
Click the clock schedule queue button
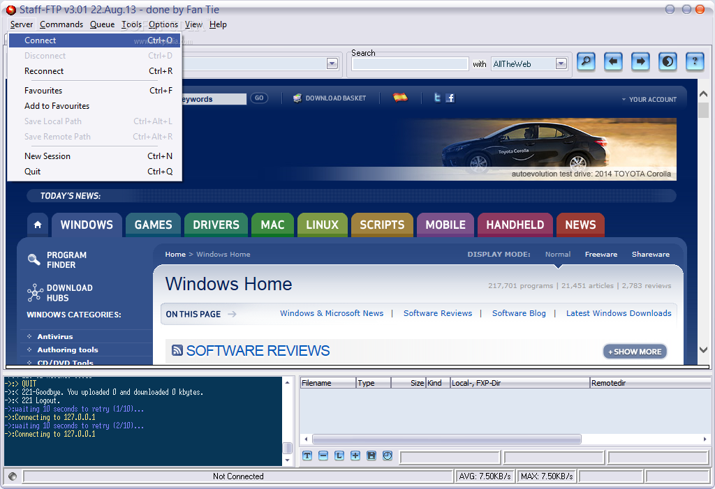387,456
